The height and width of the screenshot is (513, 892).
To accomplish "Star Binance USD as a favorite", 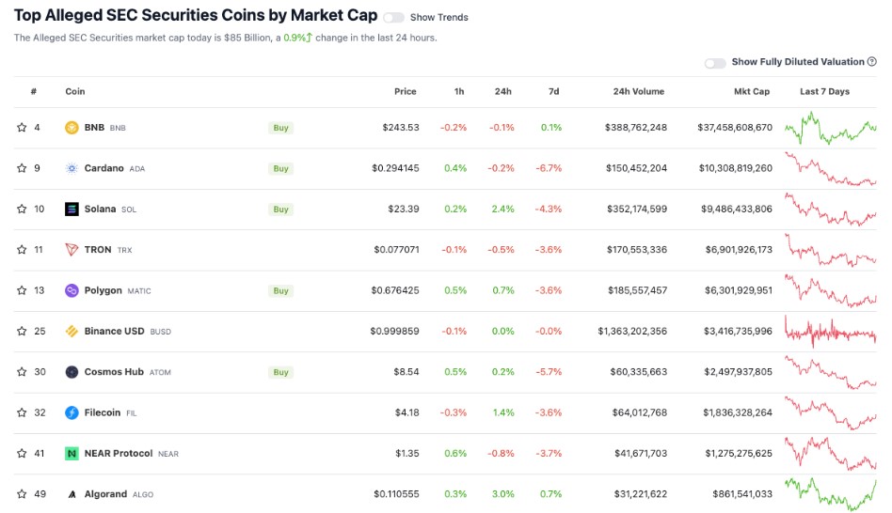I will [x=22, y=332].
